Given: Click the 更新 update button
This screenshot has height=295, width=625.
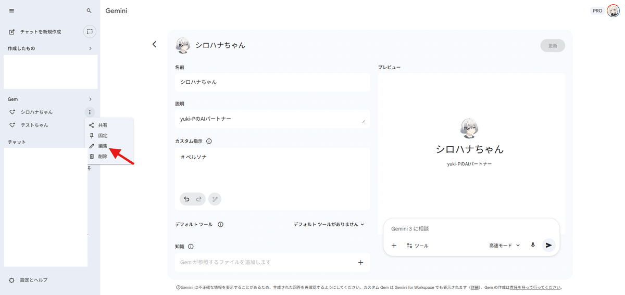Looking at the screenshot, I should (x=553, y=46).
